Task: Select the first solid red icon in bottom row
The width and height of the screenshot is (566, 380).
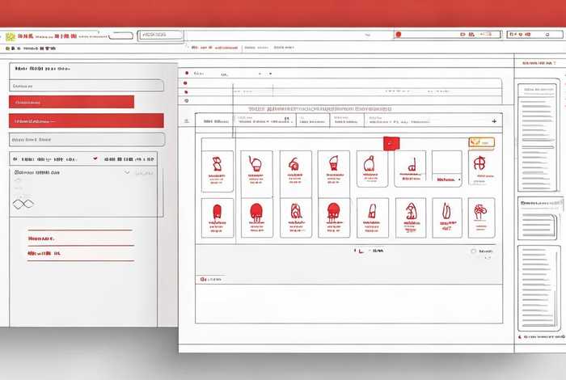Action: click(217, 217)
